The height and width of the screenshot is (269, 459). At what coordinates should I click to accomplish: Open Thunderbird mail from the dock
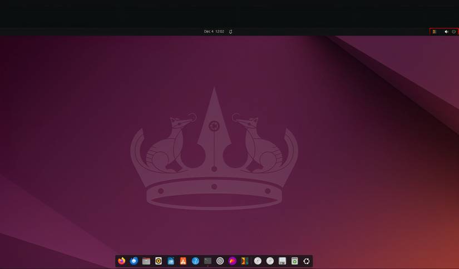point(134,261)
